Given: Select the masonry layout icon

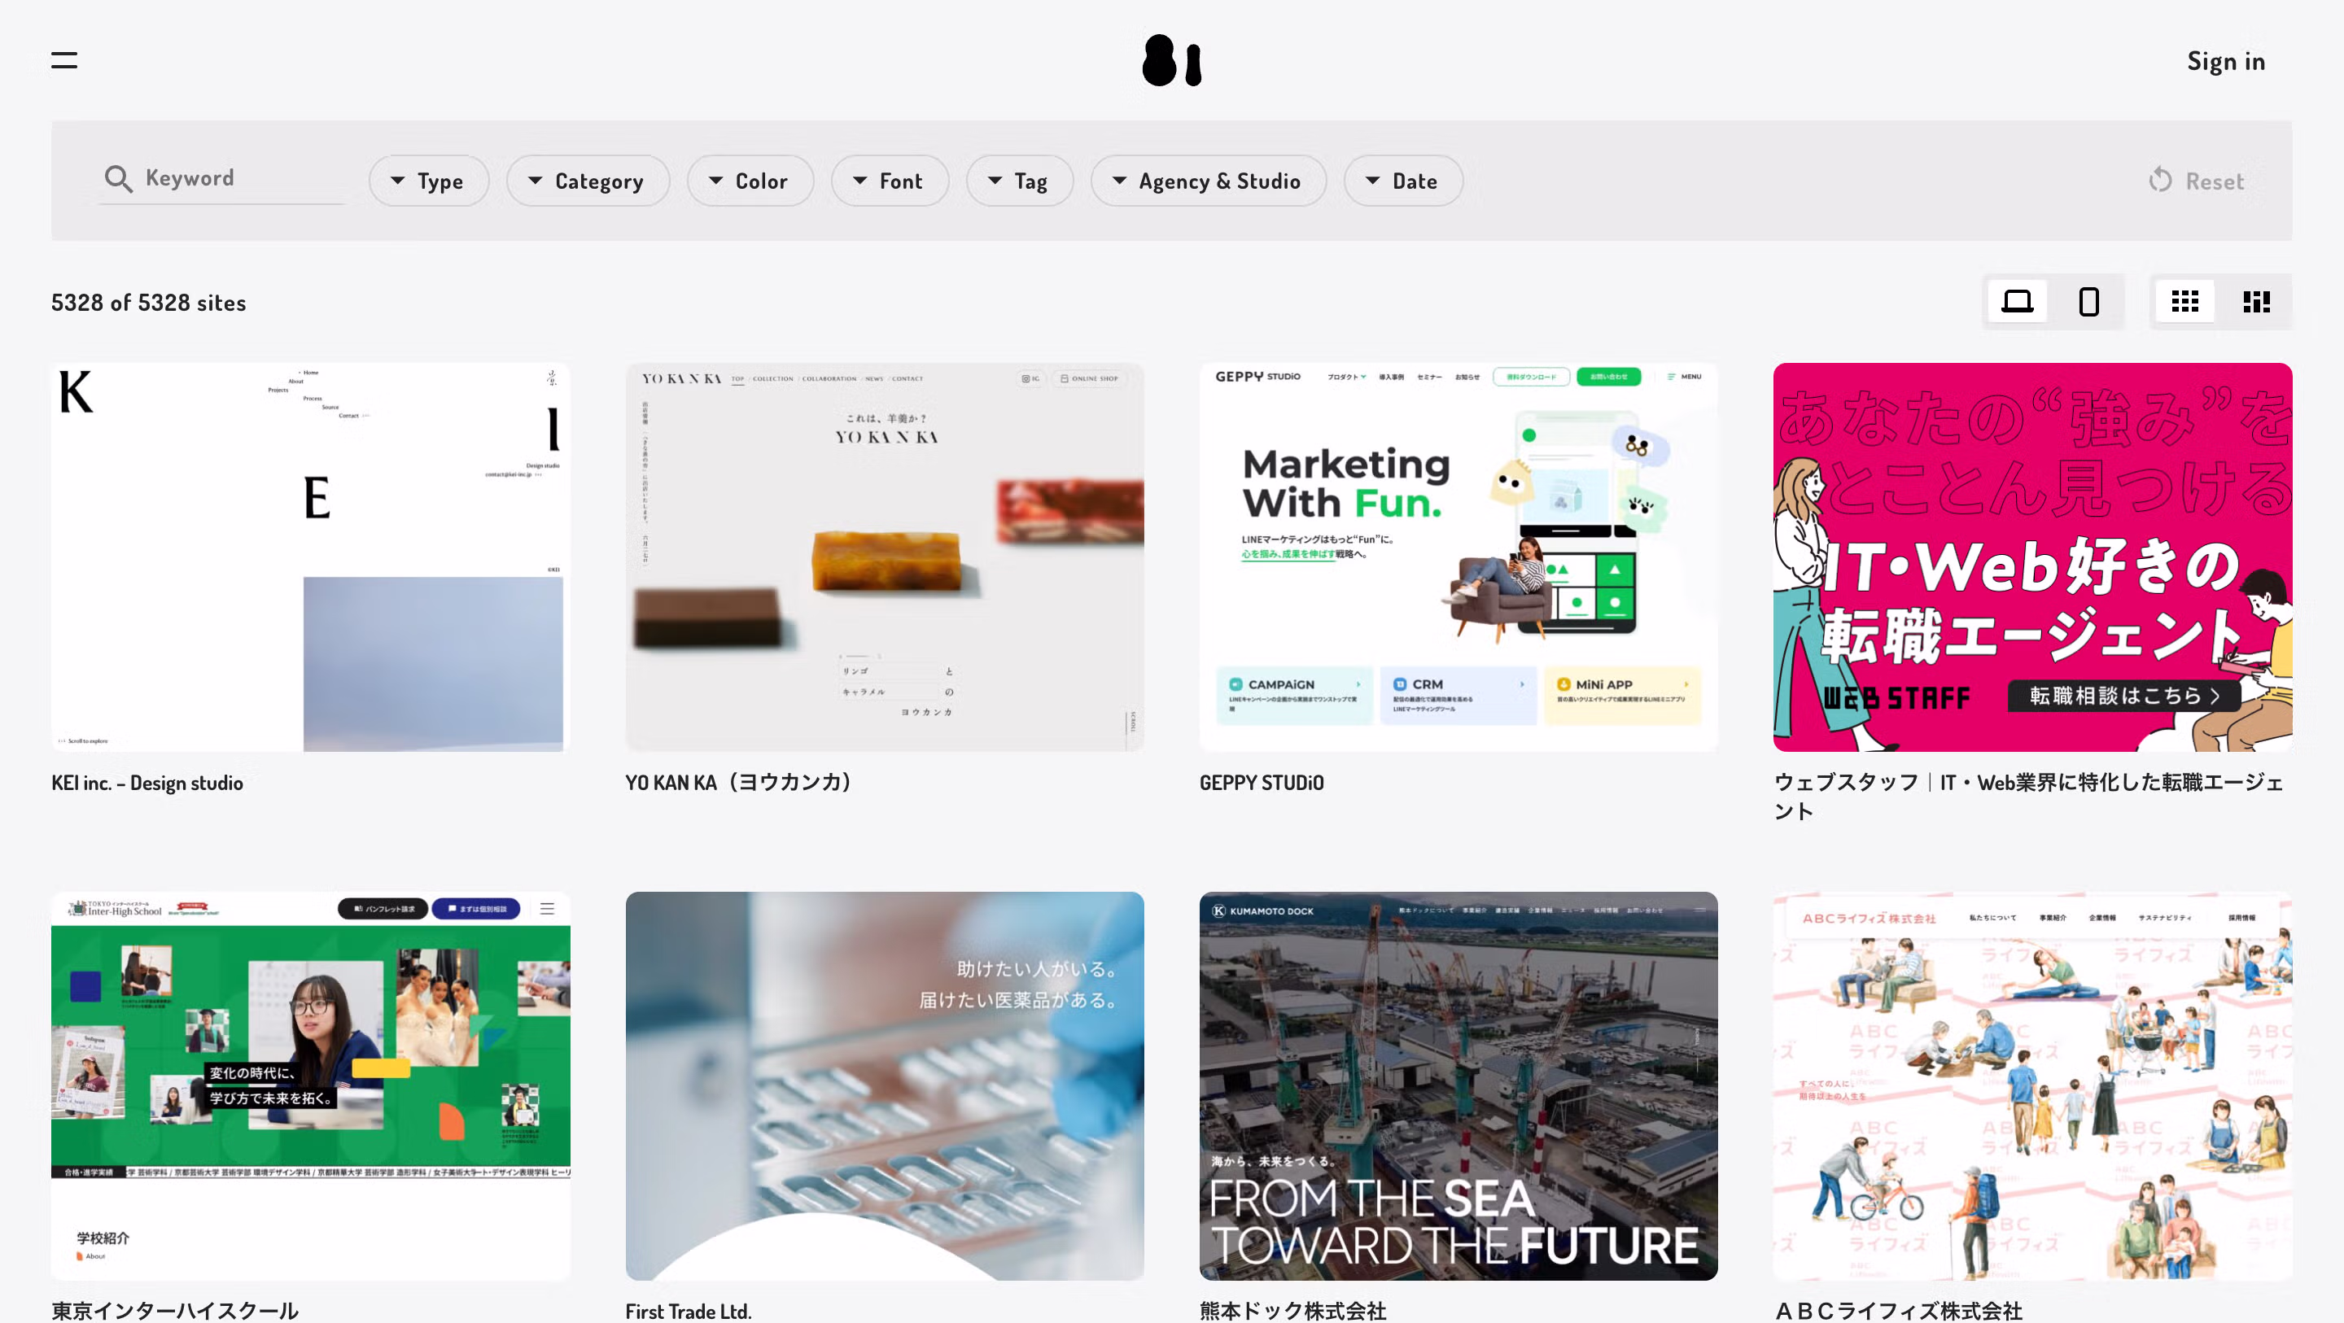Looking at the screenshot, I should pyautogui.click(x=2256, y=301).
